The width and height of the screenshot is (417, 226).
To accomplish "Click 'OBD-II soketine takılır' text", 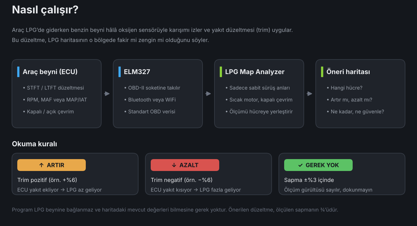I will (152, 88).
